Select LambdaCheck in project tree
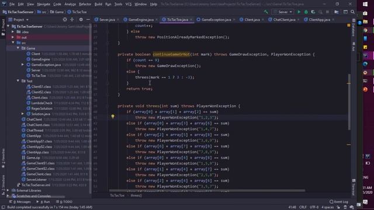The height and width of the screenshot is (210, 374). (x=41, y=103)
